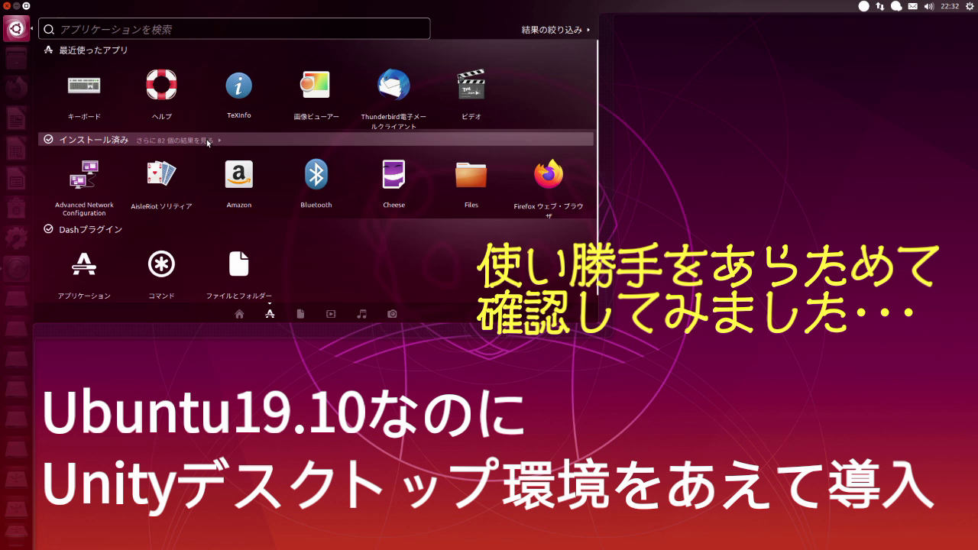Open System Settings gear in launcher
This screenshot has width=978, height=550.
(16, 238)
